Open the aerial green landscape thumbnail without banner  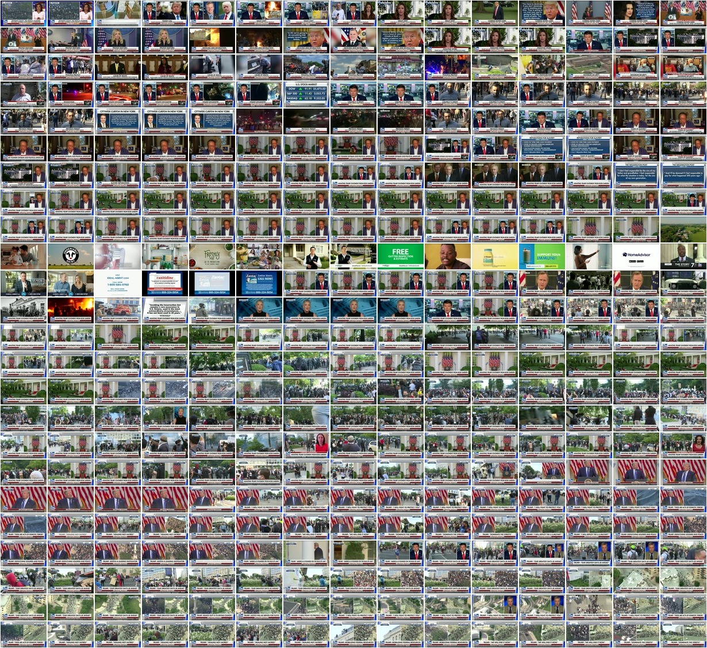point(683,229)
